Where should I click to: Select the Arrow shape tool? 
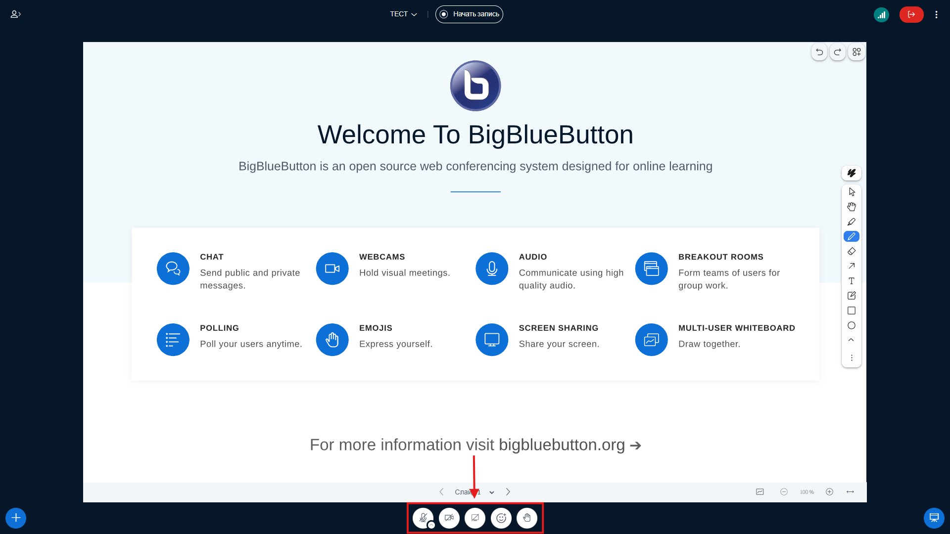coord(851,266)
